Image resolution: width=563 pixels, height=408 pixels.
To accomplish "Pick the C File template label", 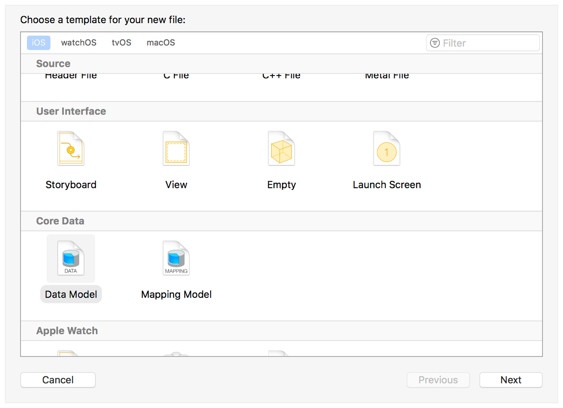I will click(176, 76).
